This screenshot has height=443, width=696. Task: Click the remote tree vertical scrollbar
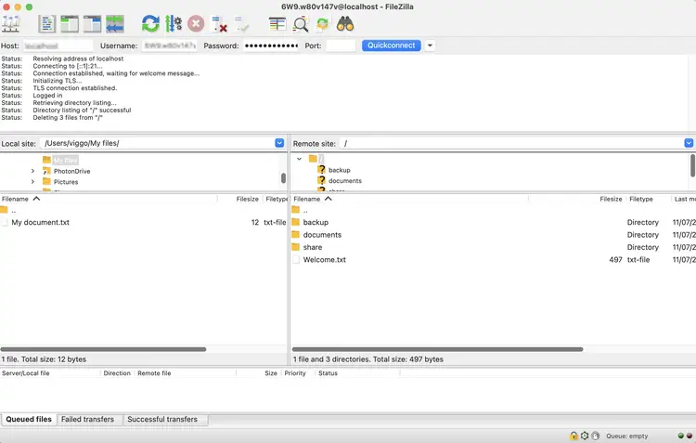[692, 165]
